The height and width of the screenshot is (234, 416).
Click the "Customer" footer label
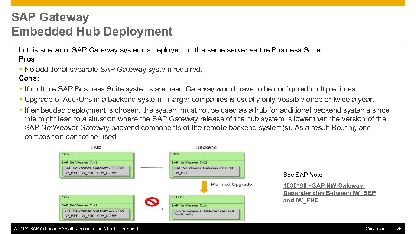point(375,228)
